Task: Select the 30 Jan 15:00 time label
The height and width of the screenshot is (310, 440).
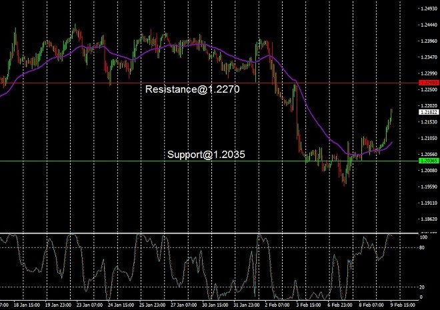Action: 215,305
